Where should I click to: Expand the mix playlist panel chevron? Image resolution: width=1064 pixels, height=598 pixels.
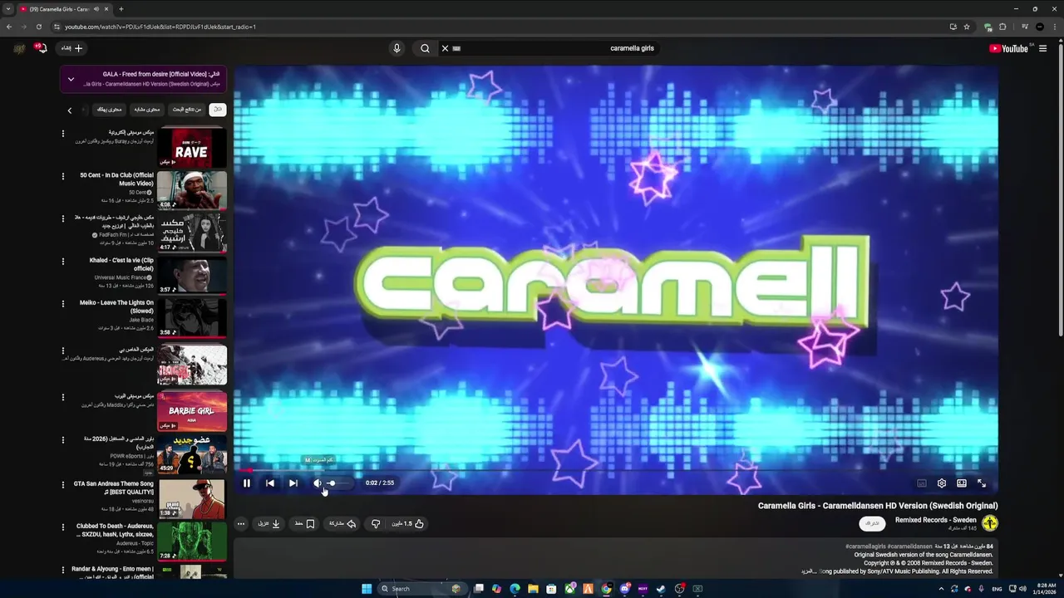tap(71, 79)
